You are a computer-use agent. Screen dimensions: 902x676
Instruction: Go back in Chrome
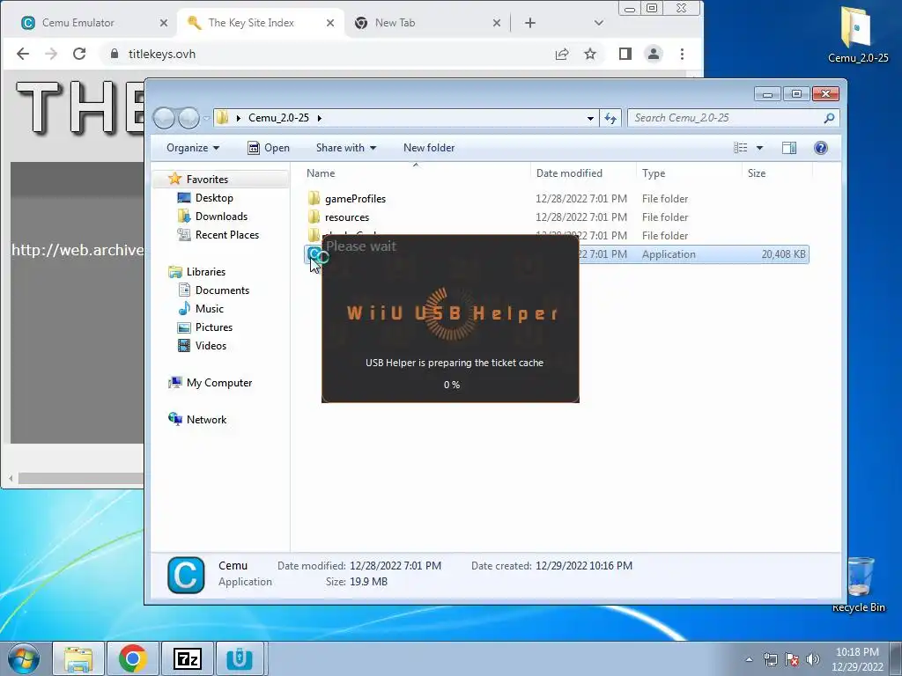tap(22, 54)
